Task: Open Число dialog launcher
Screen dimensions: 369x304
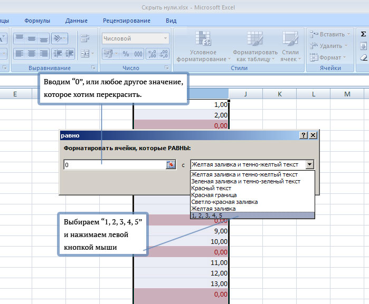Action: click(x=167, y=67)
